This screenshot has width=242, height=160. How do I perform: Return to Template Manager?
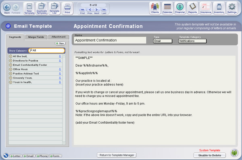click(117, 155)
